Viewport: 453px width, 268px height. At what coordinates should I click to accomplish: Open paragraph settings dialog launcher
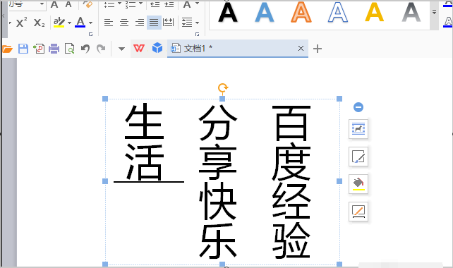pos(198,35)
